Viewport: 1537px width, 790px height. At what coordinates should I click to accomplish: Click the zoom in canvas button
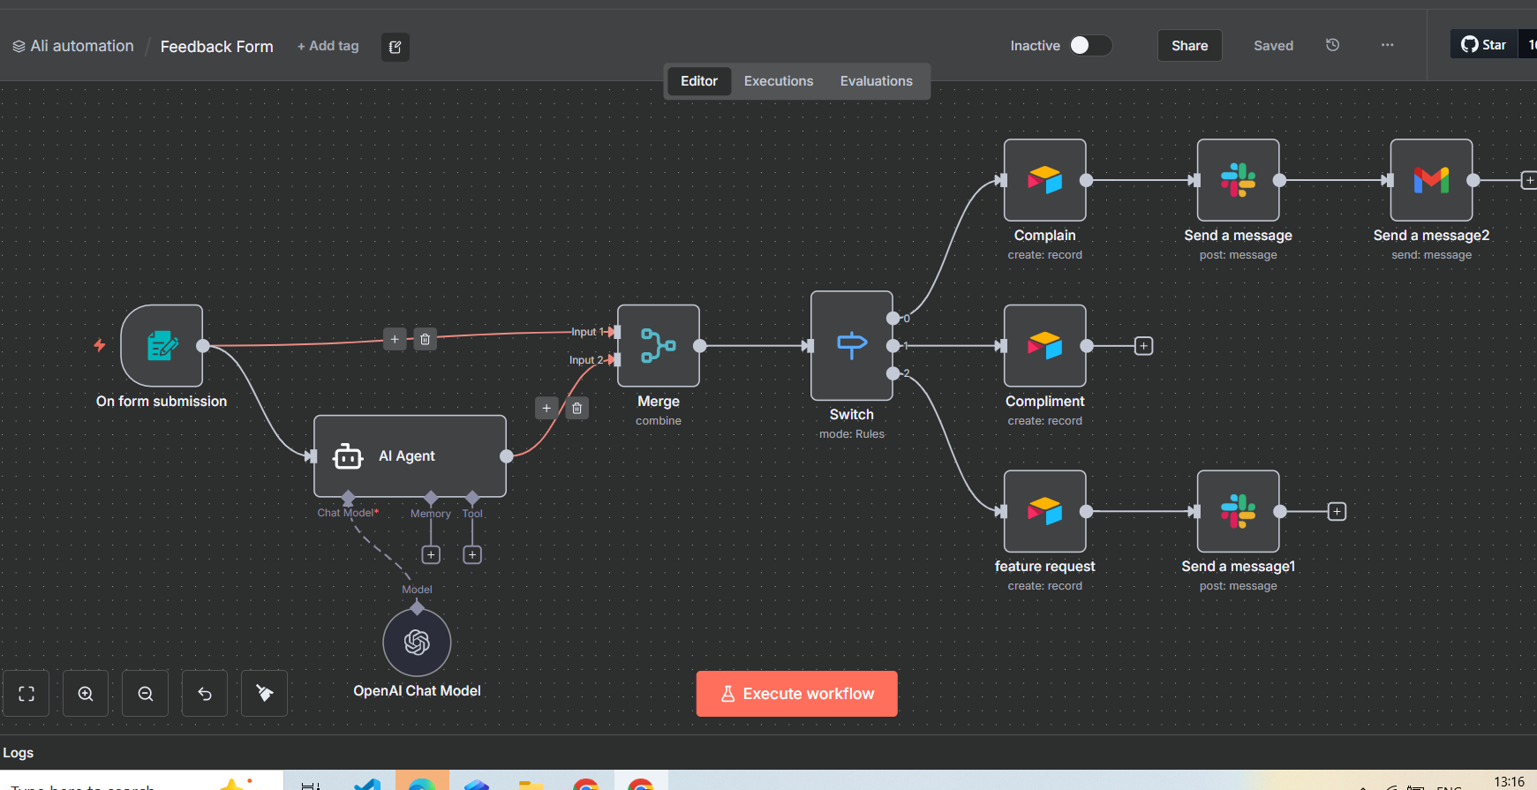point(86,694)
